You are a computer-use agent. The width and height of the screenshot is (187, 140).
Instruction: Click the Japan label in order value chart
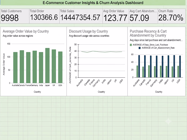click(47, 85)
